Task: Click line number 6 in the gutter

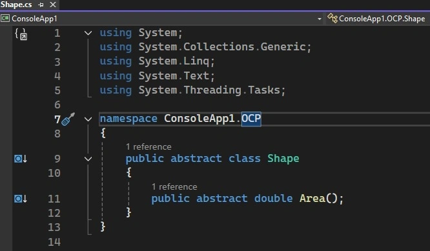Action: [57, 105]
